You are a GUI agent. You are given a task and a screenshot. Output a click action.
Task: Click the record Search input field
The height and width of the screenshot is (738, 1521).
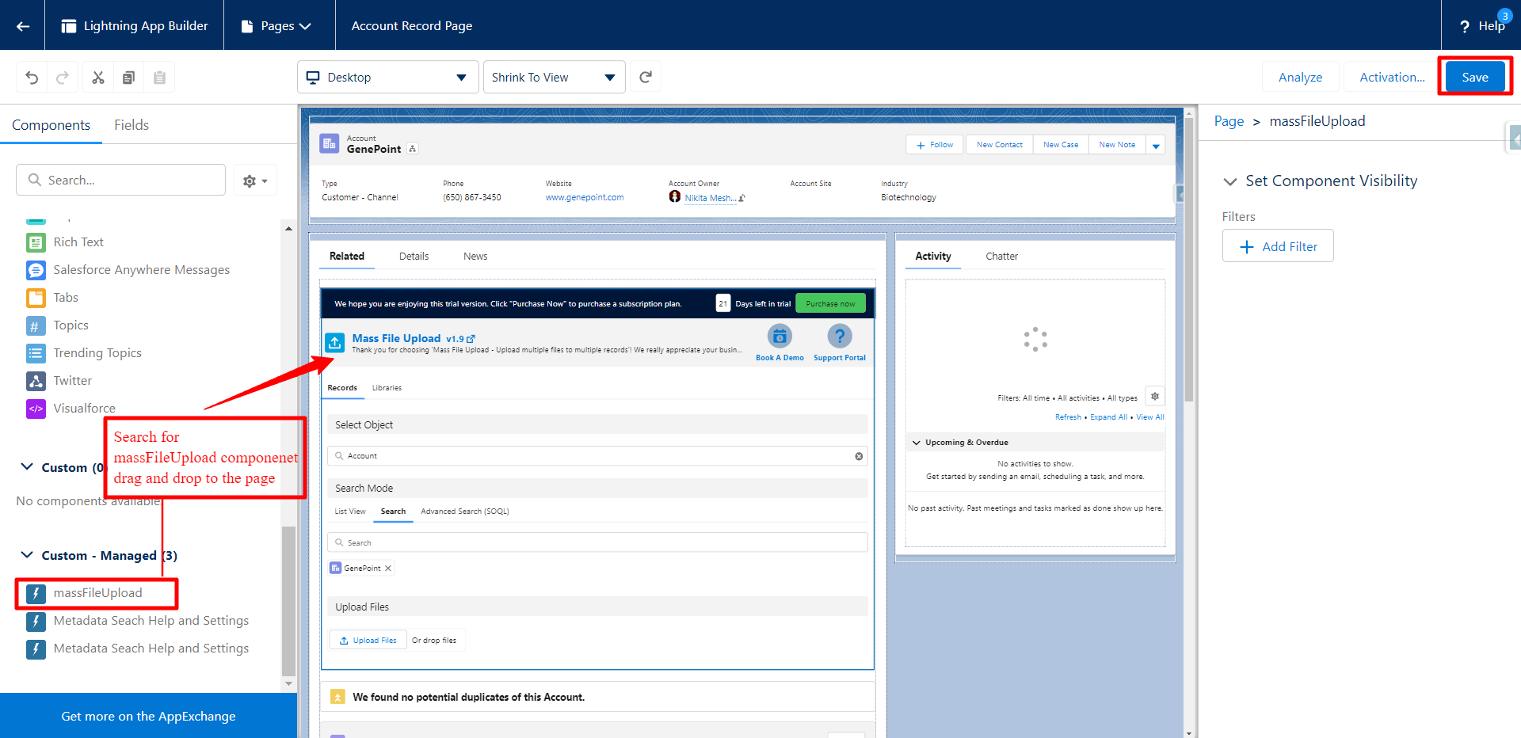[597, 542]
